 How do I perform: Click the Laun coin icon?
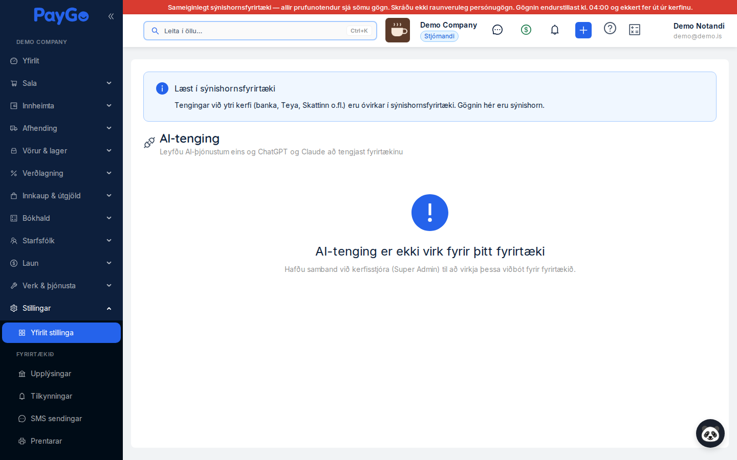[x=14, y=263]
